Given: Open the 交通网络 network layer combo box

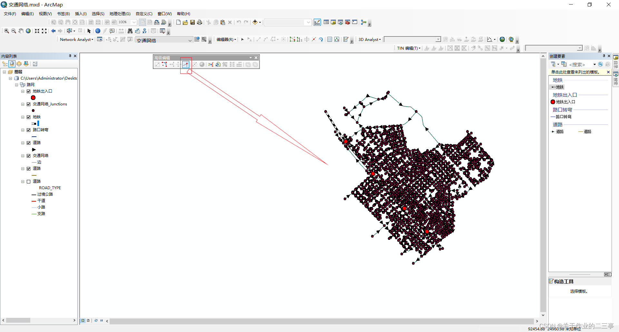Looking at the screenshot, I should coord(164,40).
